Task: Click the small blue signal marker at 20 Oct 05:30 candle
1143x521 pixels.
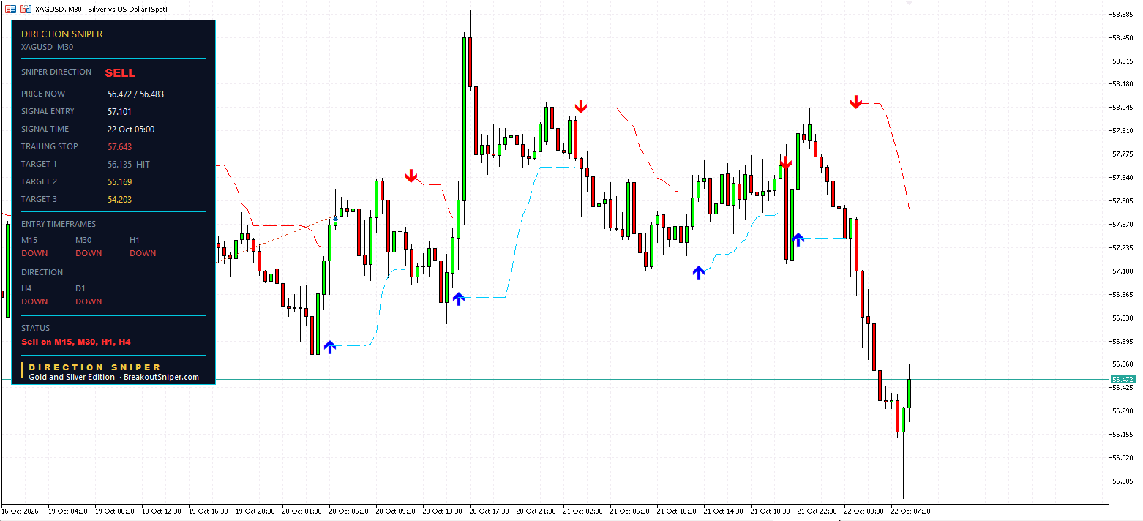Action: pyautogui.click(x=336, y=217)
